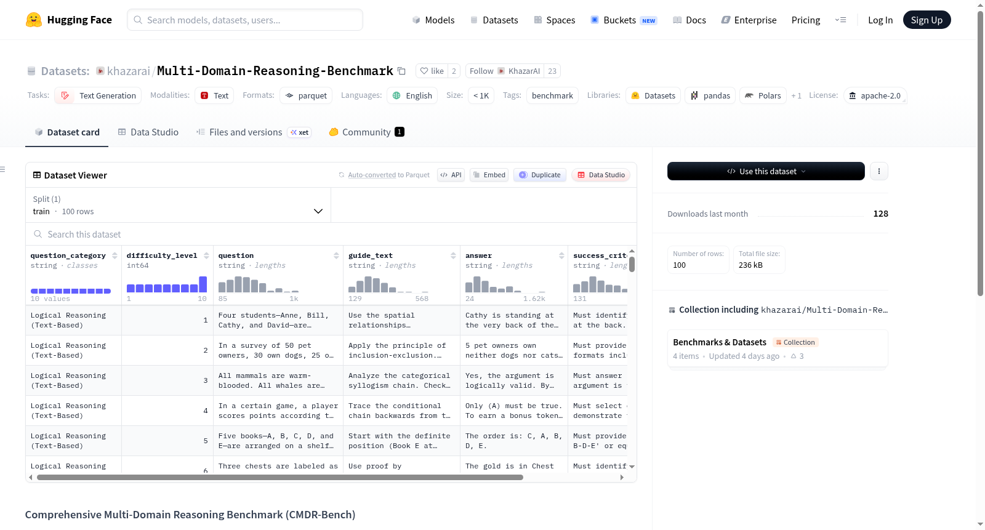Click the English language globe icon

pyautogui.click(x=396, y=95)
